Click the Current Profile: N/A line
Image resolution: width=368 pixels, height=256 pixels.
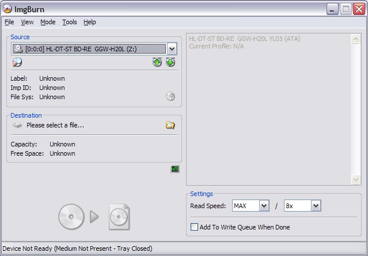(217, 46)
